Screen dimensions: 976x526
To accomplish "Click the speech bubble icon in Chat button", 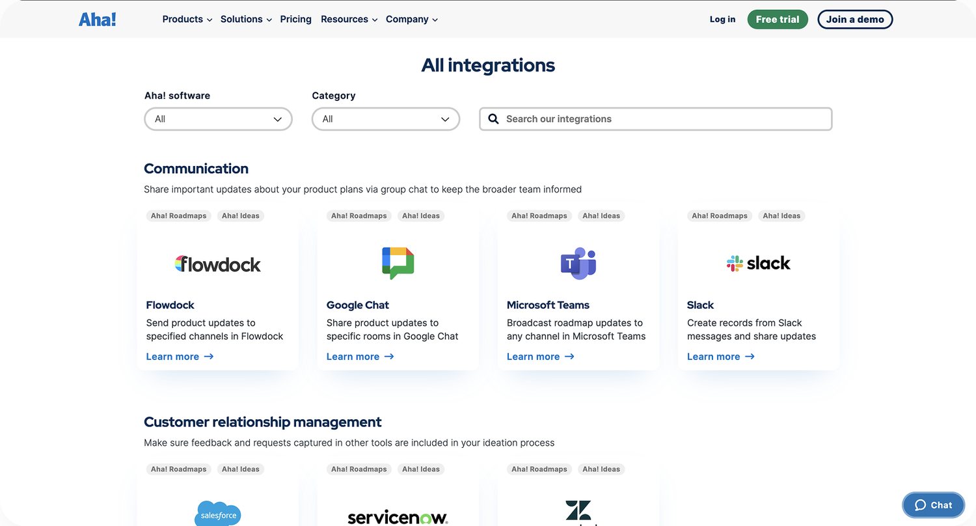I will click(920, 505).
